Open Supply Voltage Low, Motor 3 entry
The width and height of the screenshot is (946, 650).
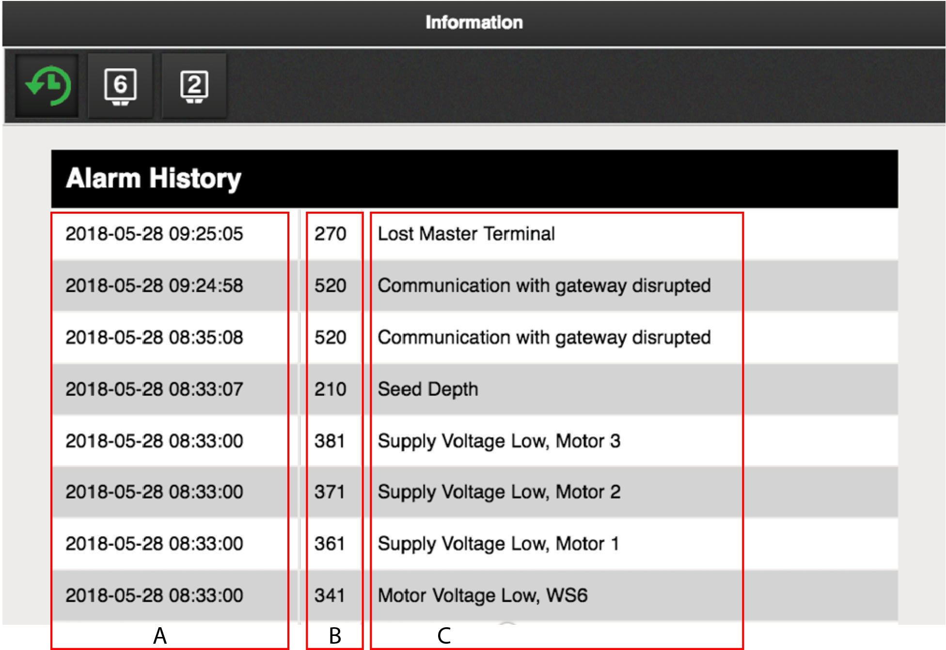(499, 441)
